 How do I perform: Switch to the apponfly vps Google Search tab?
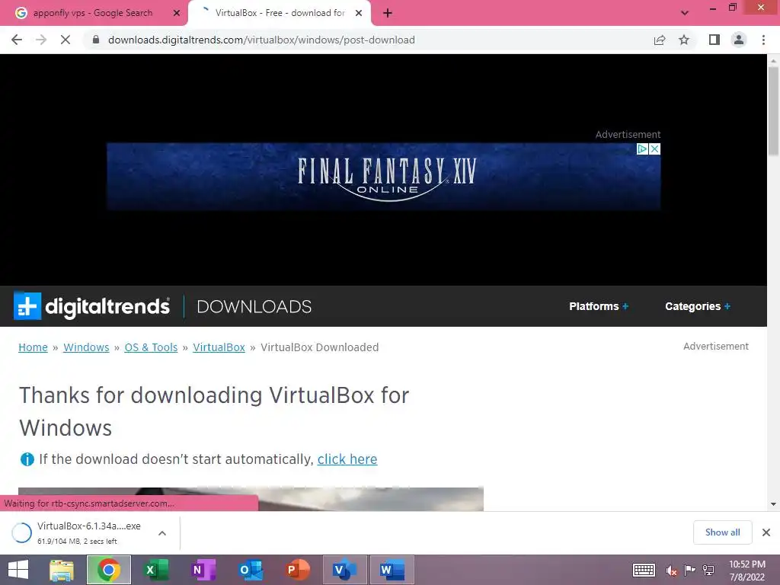[92, 13]
